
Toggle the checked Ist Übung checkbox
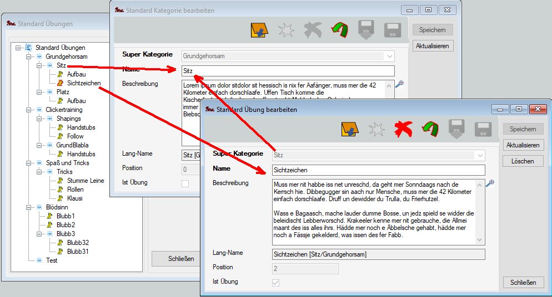[277, 283]
